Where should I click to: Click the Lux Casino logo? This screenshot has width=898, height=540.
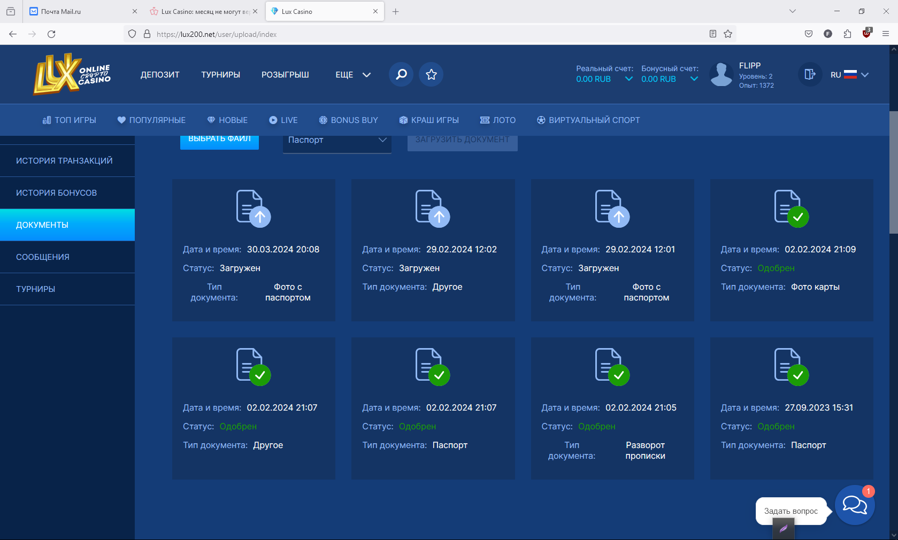click(72, 74)
